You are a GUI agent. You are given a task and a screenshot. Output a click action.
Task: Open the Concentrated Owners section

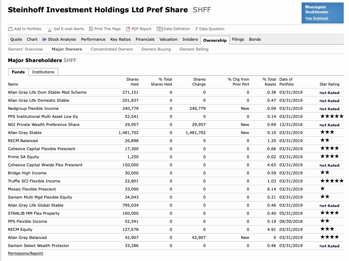coord(112,49)
